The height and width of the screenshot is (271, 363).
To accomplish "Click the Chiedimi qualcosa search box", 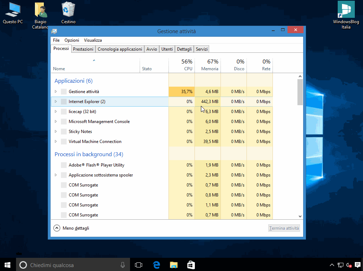I will pos(73,265).
